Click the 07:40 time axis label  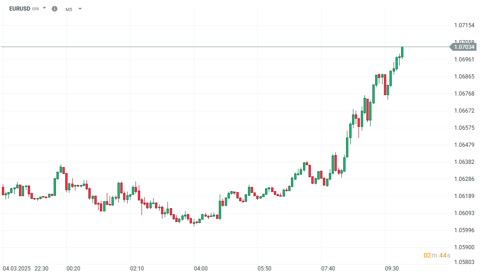328,269
